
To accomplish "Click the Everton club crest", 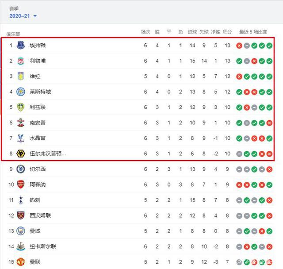I will (x=21, y=45).
